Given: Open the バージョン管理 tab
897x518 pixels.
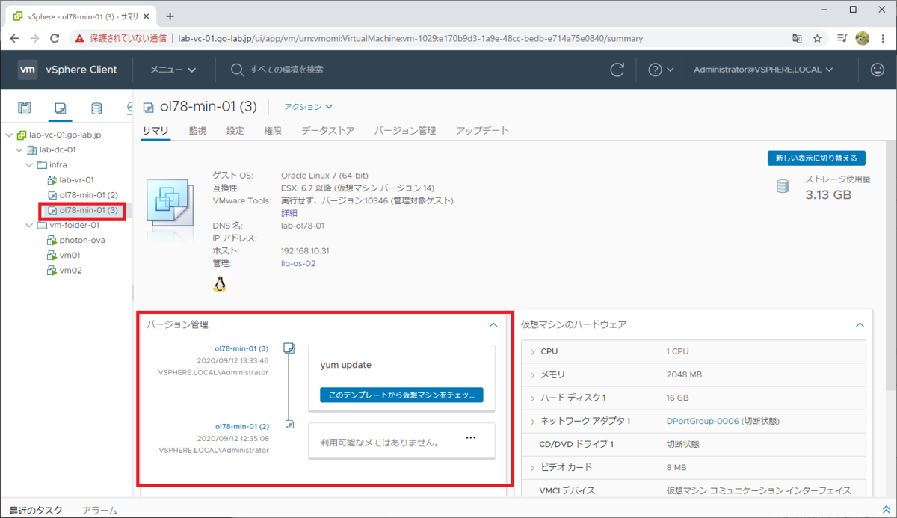Looking at the screenshot, I should [x=404, y=130].
